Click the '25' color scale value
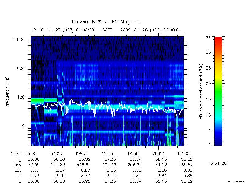This screenshot has height=183, width=245. click(x=208, y=68)
